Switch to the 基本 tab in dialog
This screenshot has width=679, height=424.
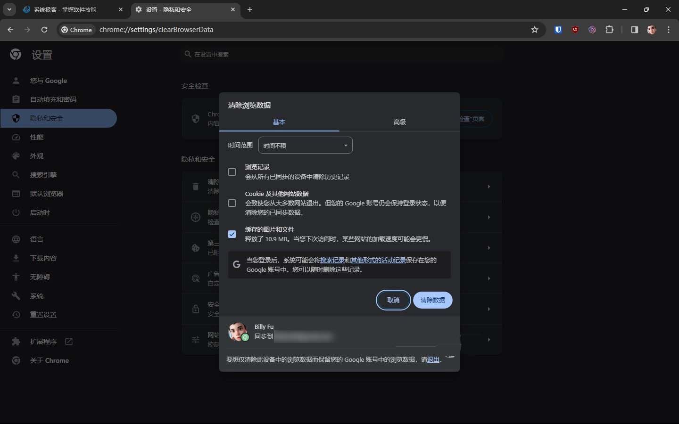279,122
